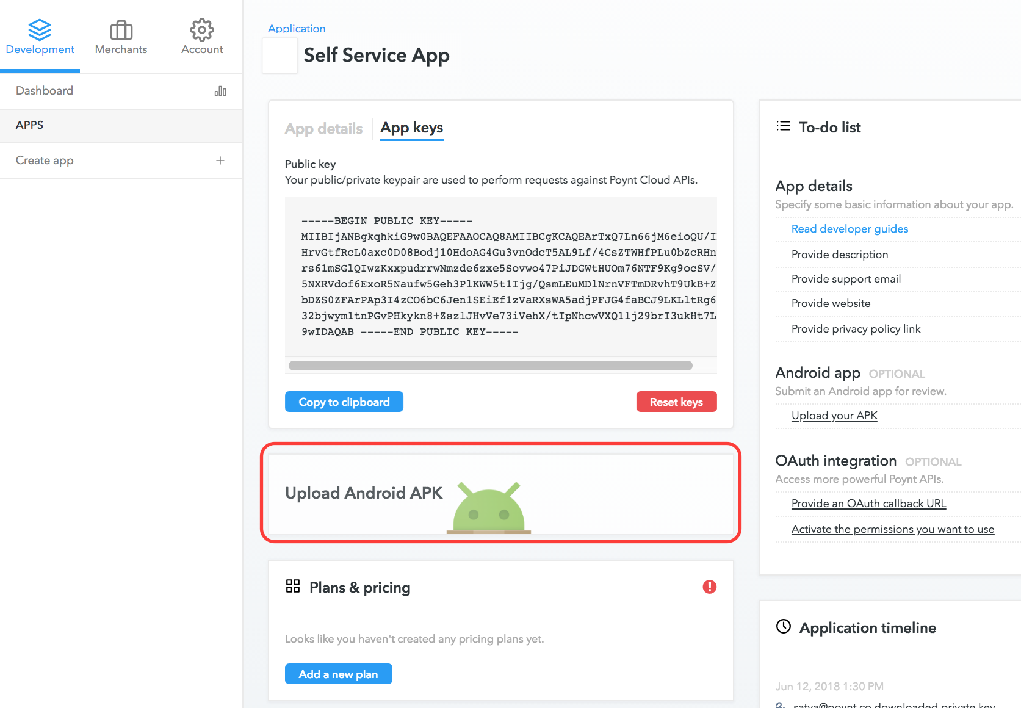Open the Development section icon
This screenshot has height=708, width=1021.
tap(40, 29)
